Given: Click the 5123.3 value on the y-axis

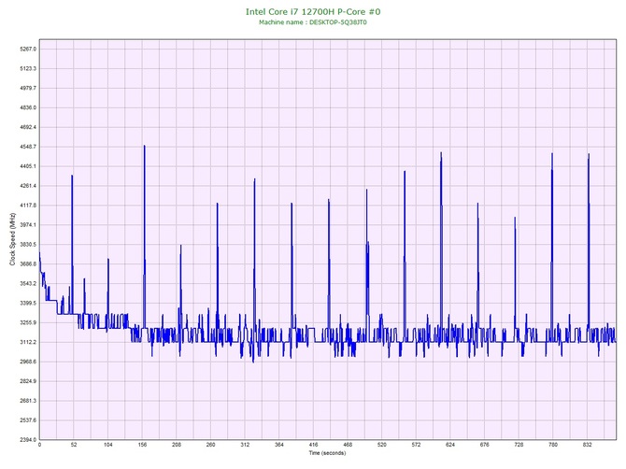Looking at the screenshot, I should pyautogui.click(x=28, y=68).
